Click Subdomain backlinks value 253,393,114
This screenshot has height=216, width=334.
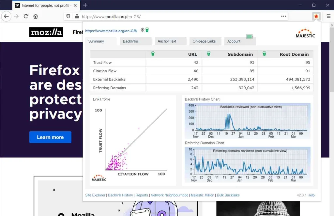tap(242, 79)
